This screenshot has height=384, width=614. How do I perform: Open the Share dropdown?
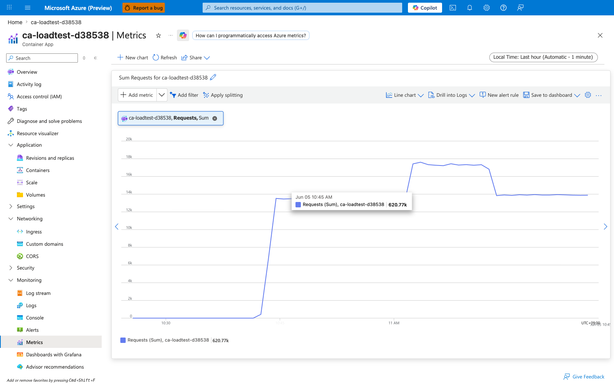196,58
